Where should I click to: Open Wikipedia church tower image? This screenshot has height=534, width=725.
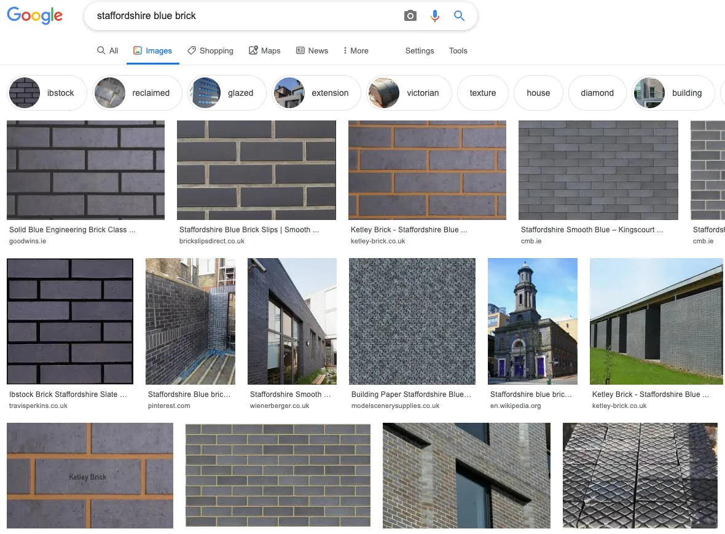(533, 321)
